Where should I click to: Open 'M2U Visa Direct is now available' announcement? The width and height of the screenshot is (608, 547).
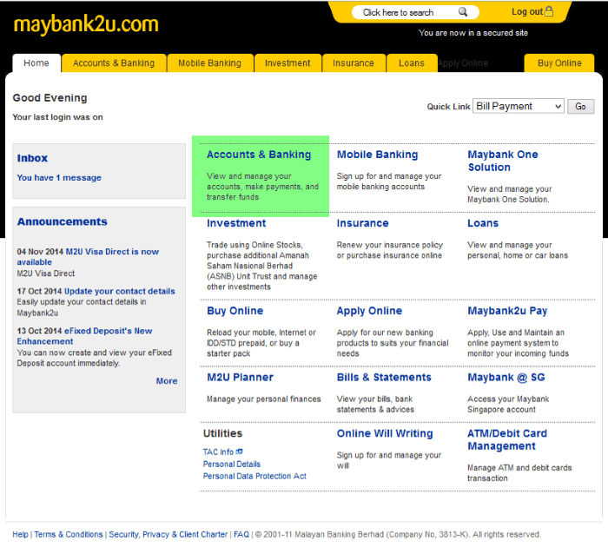click(x=88, y=257)
